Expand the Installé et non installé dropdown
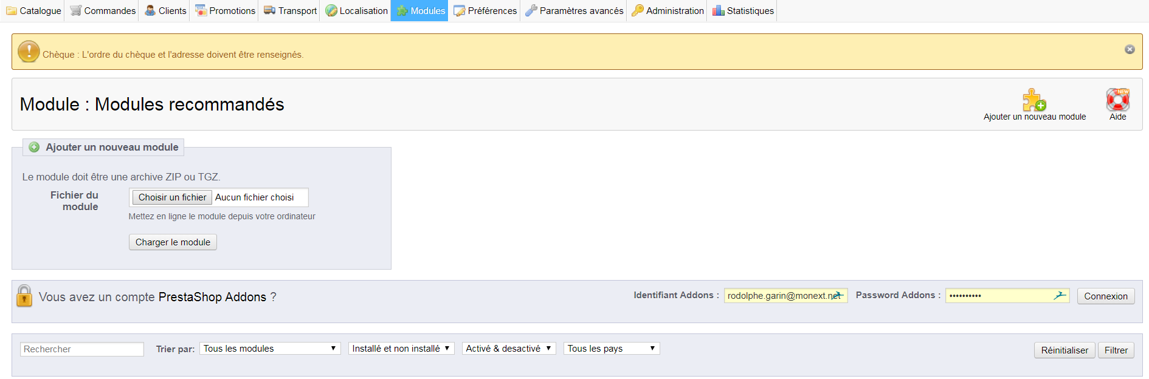This screenshot has height=379, width=1149. tap(401, 349)
